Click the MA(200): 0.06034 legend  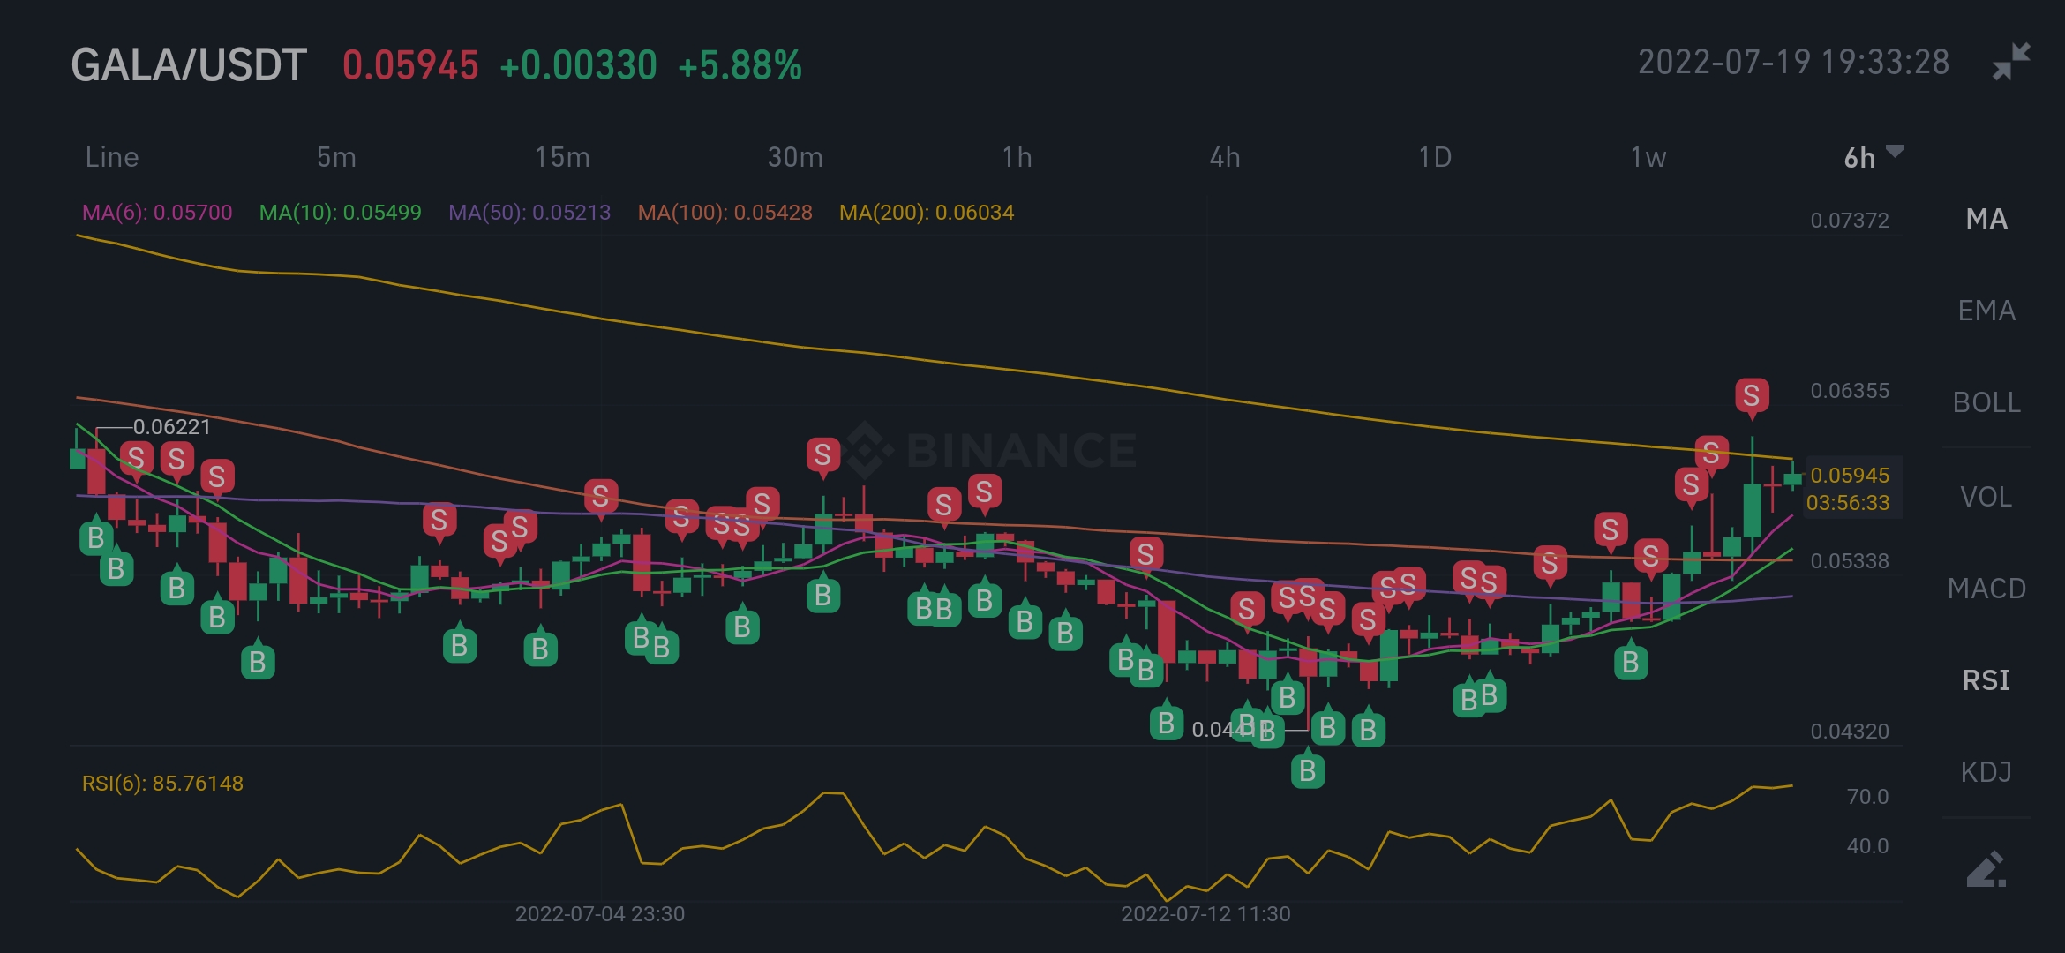(x=927, y=213)
